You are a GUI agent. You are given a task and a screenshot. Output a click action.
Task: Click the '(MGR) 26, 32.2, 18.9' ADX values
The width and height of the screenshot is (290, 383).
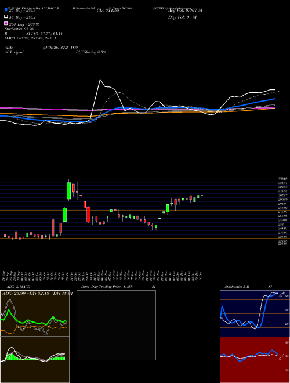60,48
